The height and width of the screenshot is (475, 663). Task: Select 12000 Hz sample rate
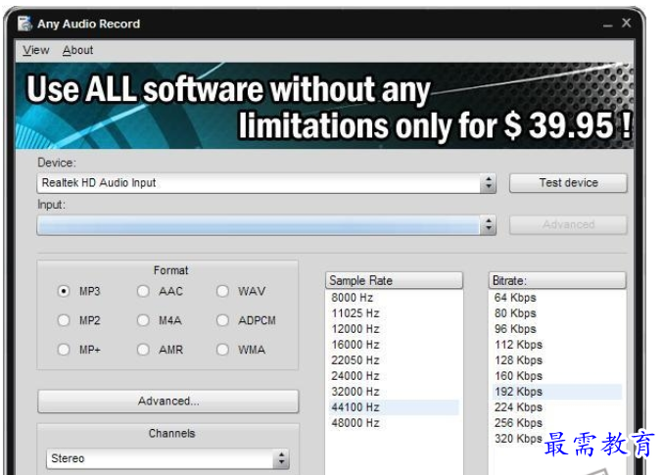(394, 329)
